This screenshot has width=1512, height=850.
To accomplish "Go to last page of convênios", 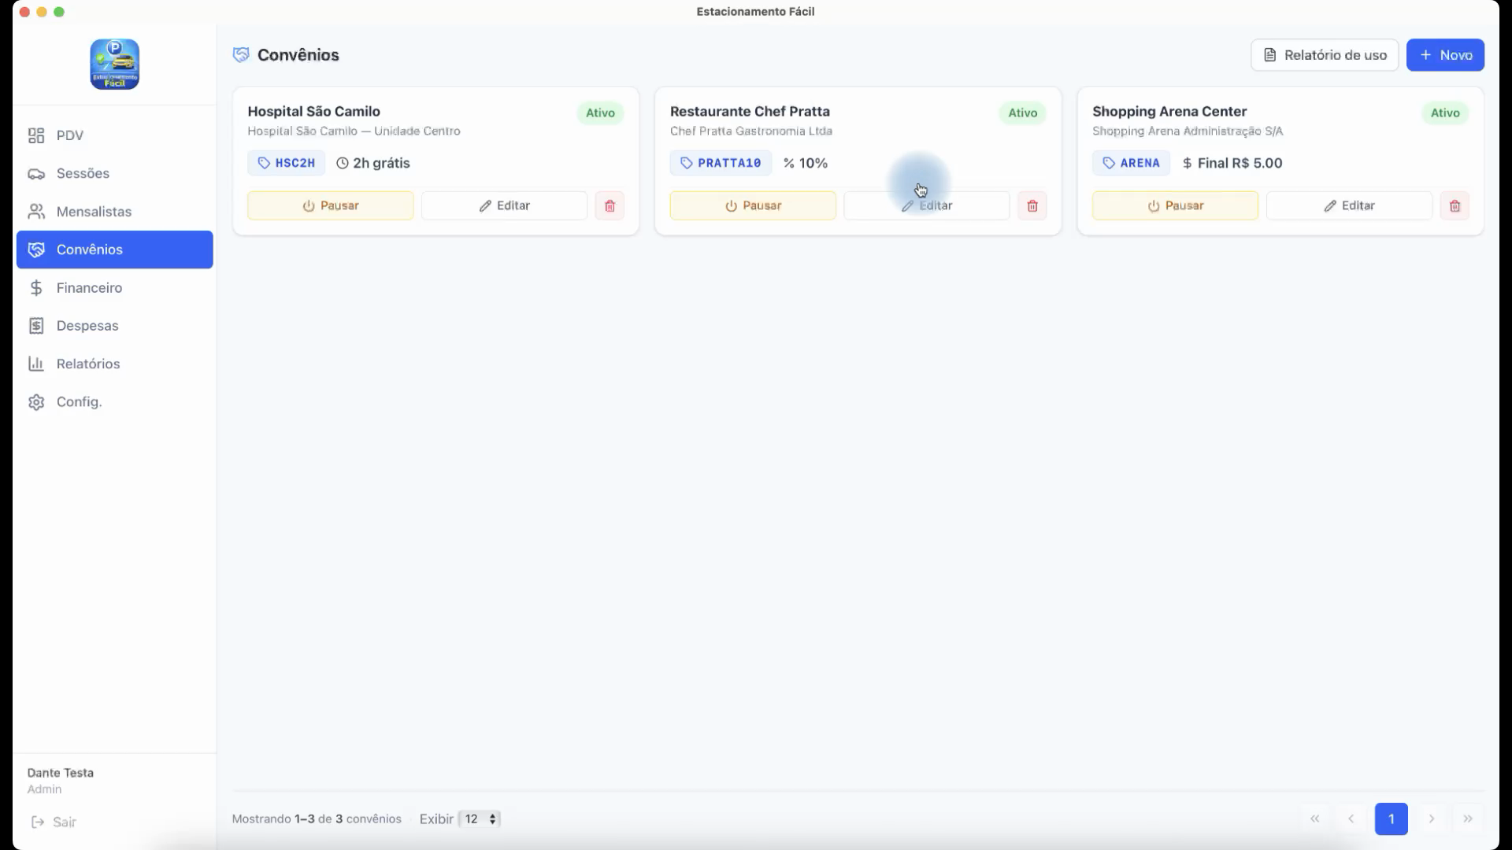I will point(1468,819).
